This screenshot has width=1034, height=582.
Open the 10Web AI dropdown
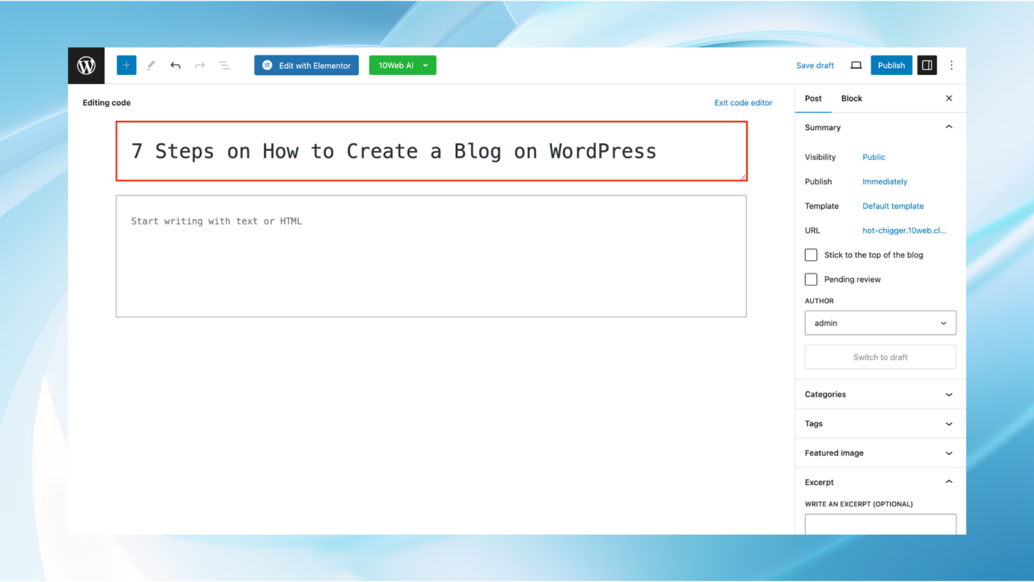pyautogui.click(x=403, y=65)
